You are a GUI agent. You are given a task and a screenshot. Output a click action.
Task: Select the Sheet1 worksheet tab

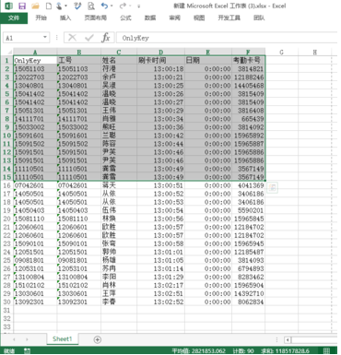coord(63,339)
